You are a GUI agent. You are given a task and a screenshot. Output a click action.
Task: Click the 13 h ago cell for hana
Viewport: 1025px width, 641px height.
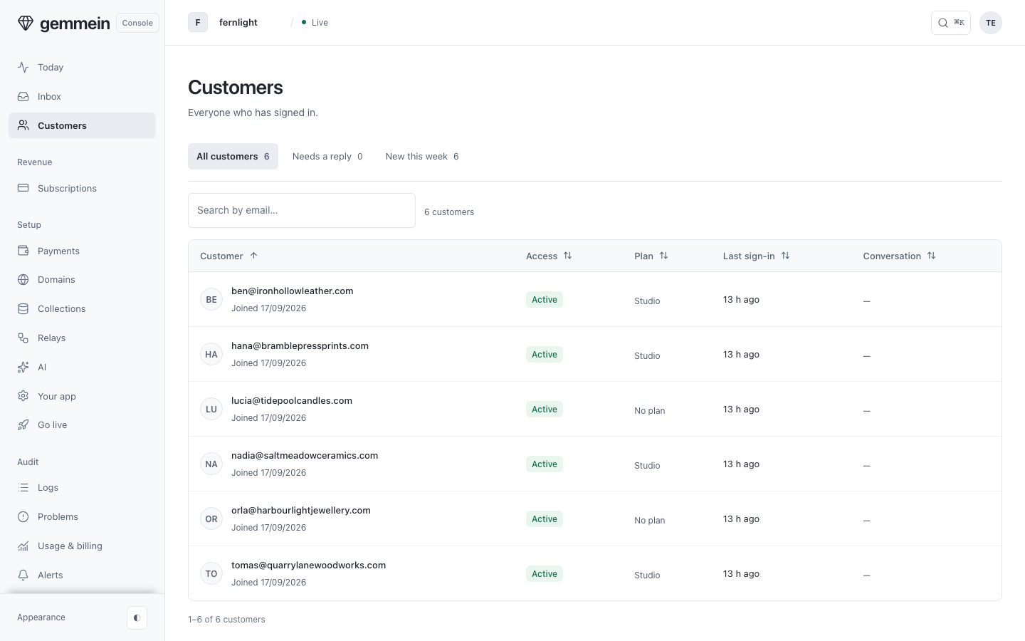pos(741,354)
